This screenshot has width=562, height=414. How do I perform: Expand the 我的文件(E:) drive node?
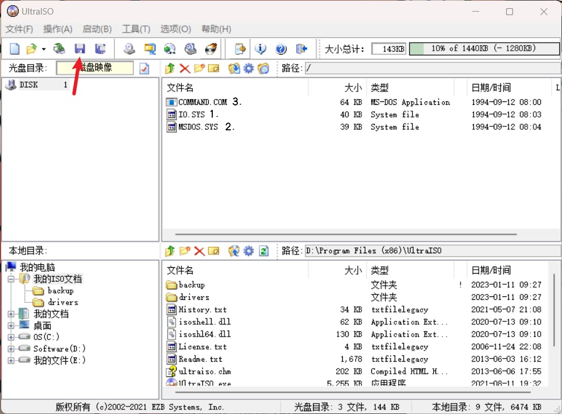tap(11, 360)
